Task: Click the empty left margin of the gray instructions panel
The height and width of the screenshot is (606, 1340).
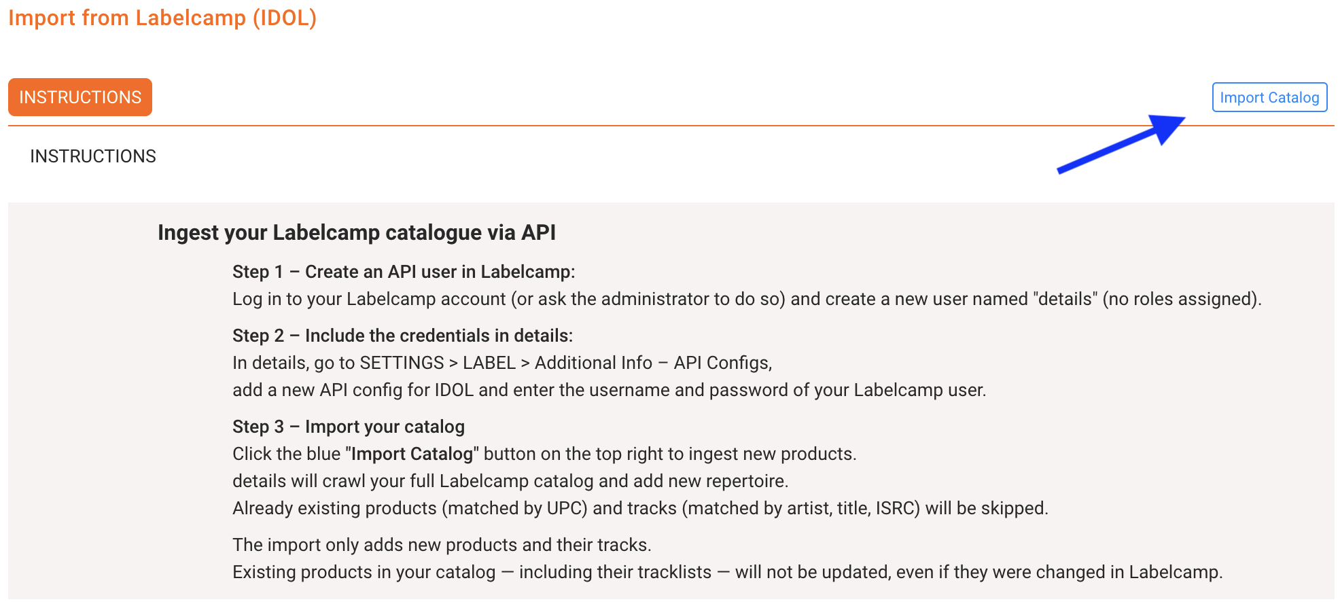Action: click(82, 401)
